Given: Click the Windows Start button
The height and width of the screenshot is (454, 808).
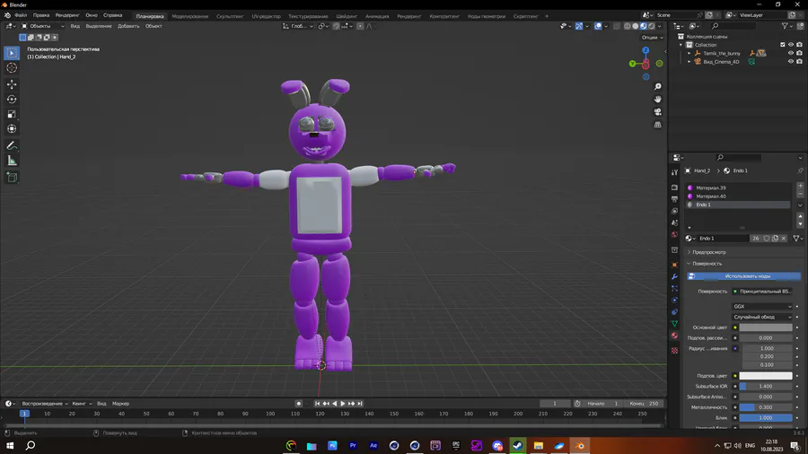Looking at the screenshot, I should (10, 445).
